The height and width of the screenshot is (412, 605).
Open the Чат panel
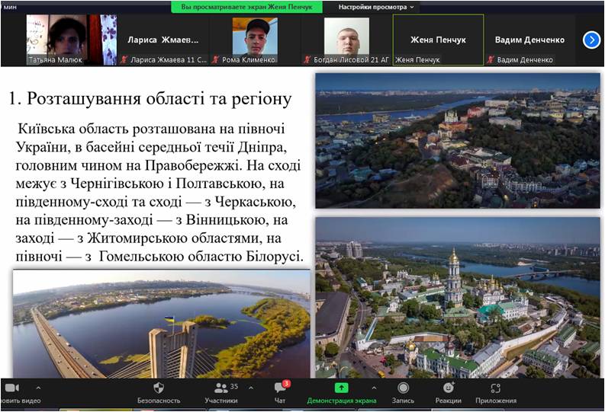[x=280, y=393]
